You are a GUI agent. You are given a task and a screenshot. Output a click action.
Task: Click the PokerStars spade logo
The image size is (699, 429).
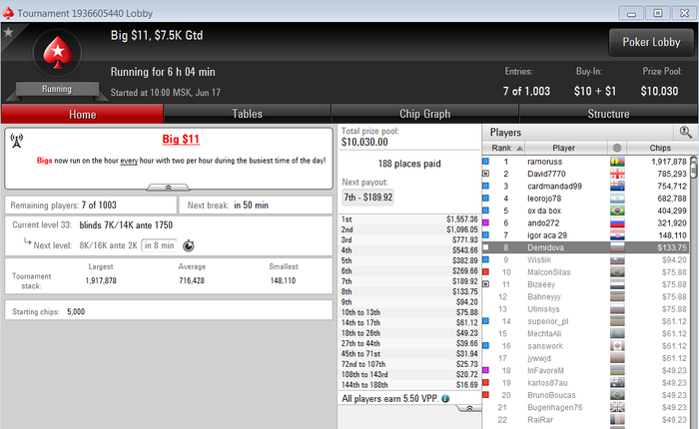point(58,53)
